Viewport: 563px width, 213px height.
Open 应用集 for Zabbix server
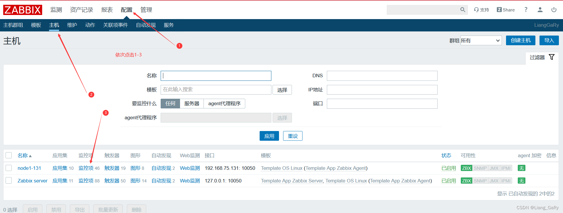60,181
